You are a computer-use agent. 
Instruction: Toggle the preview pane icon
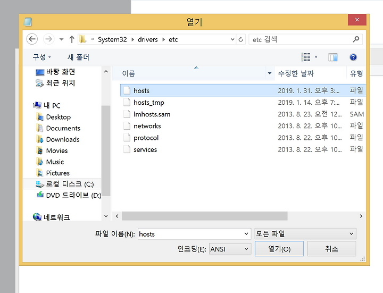[x=332, y=57]
